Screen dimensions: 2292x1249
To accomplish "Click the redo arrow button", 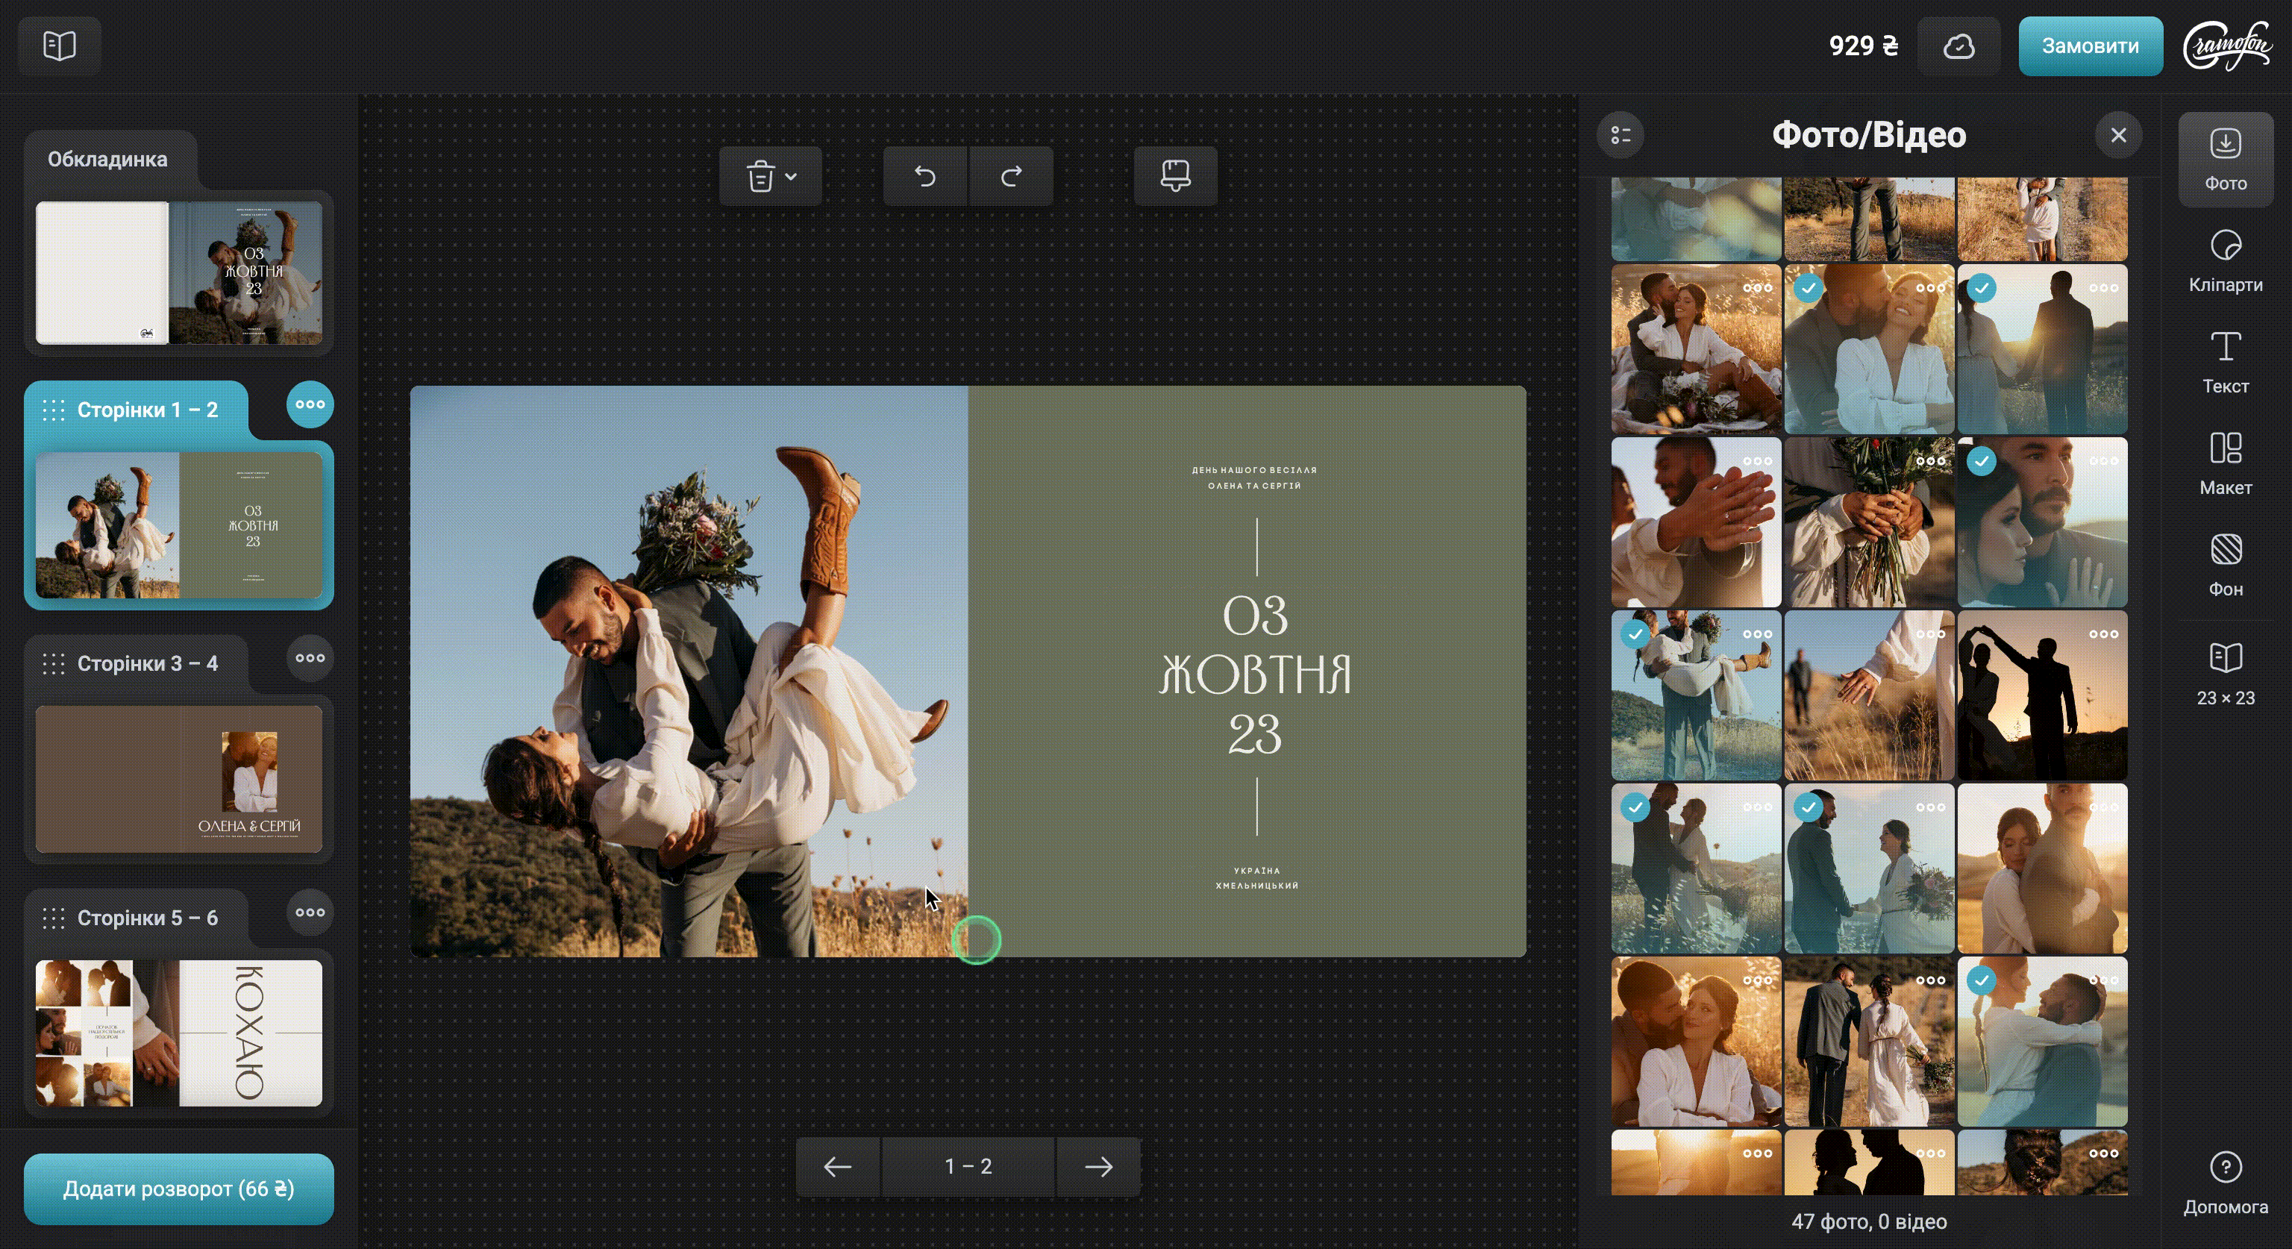I will click(x=1011, y=176).
